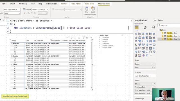180x101 pixels.
Task: Remove Country from Rows well
Action: tap(154, 64)
